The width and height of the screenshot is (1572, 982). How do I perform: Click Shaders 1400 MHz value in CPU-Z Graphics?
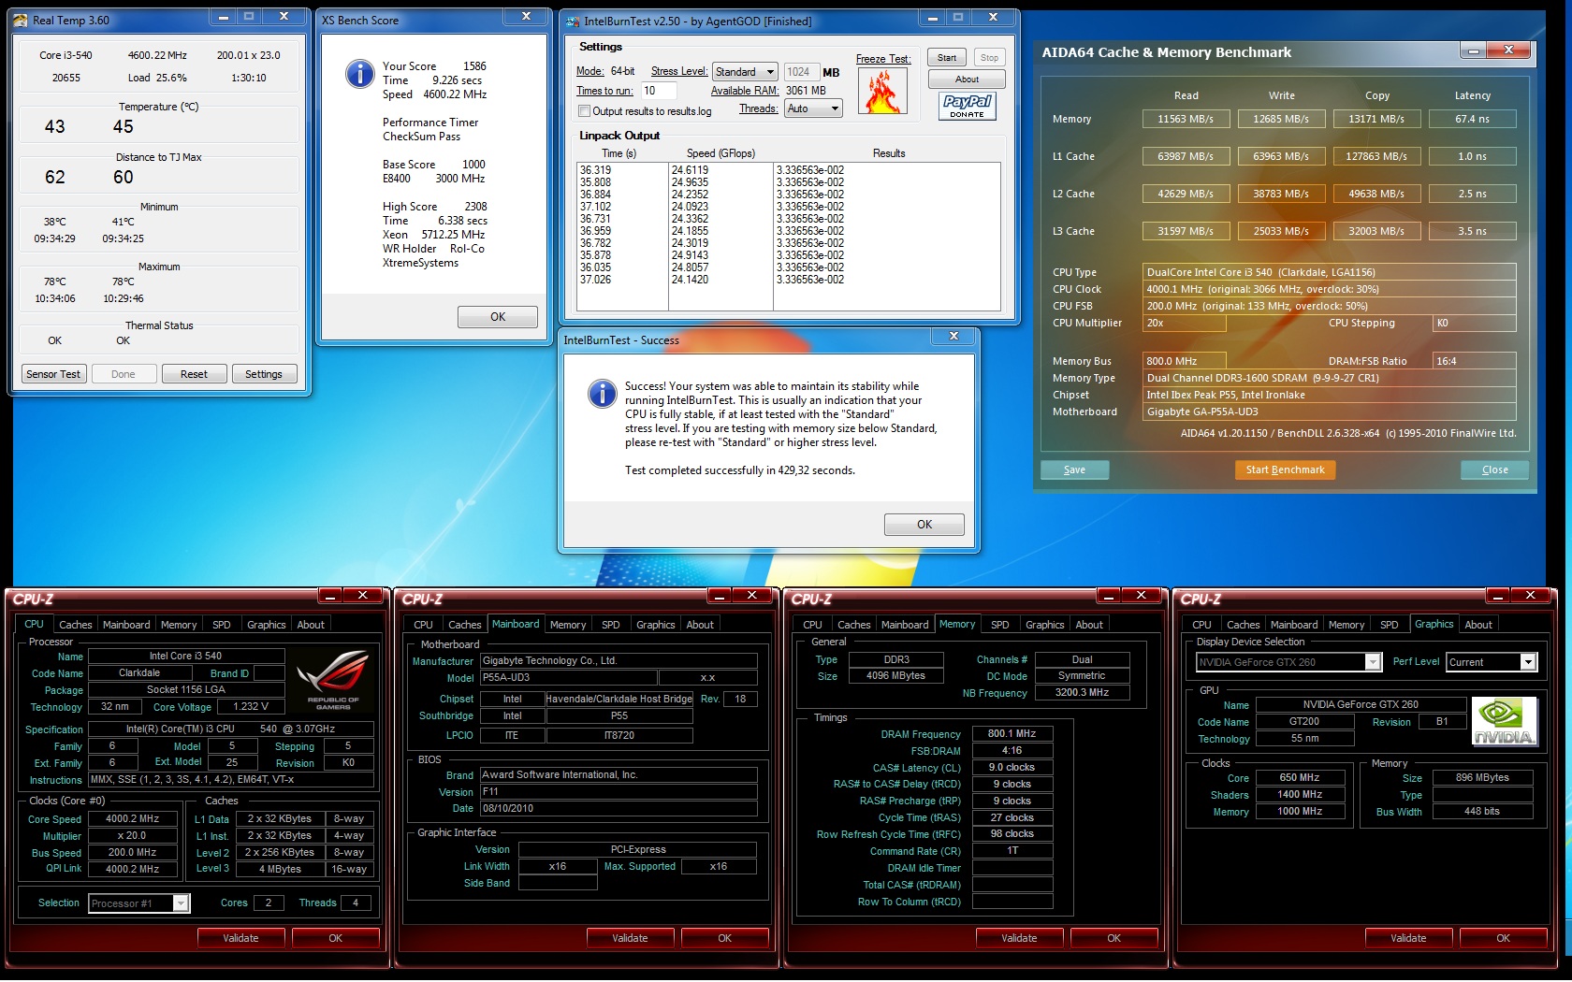pyautogui.click(x=1300, y=795)
